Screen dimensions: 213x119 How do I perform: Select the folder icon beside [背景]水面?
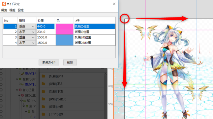point(43,107)
